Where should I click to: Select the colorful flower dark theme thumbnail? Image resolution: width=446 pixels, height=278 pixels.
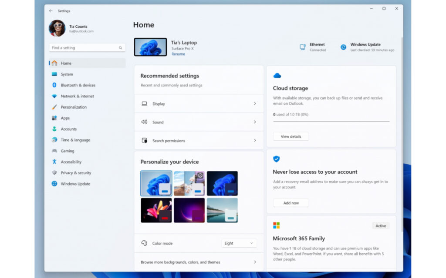point(156,210)
